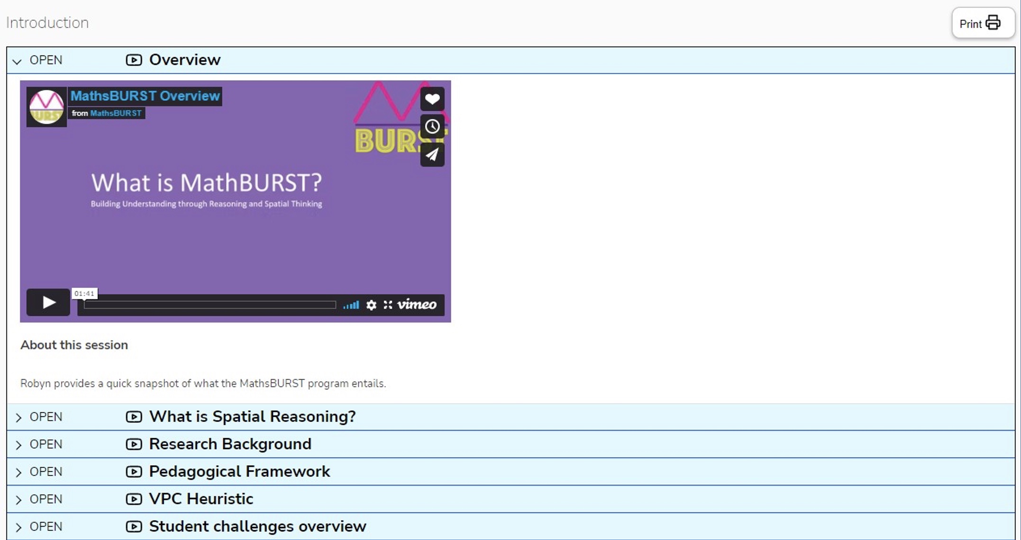Share the video with paper plane icon
1021x540 pixels.
pos(432,154)
